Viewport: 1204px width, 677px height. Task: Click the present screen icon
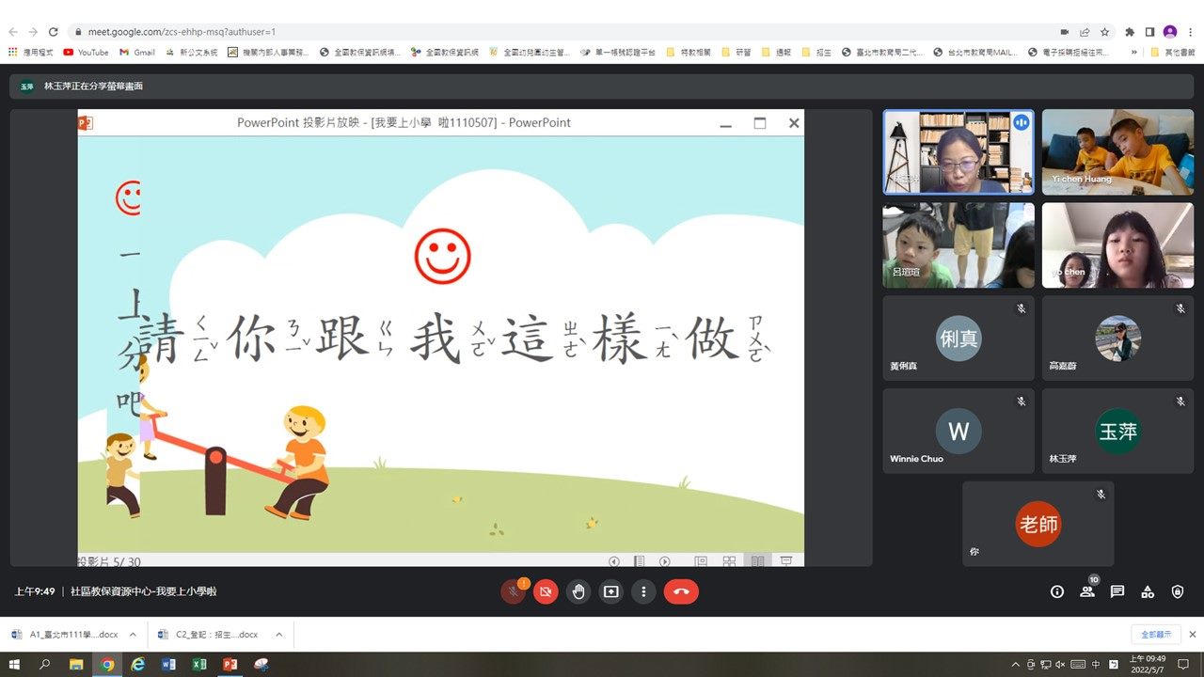click(611, 591)
